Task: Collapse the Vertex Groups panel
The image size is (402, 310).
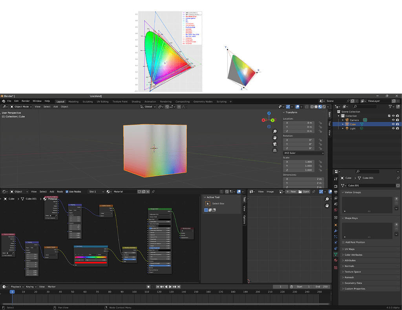Action: [352, 192]
